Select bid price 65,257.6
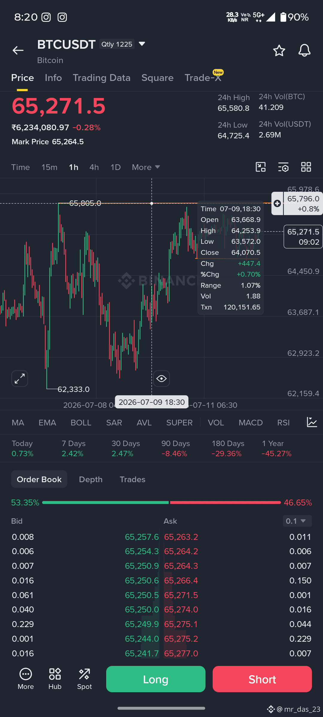The width and height of the screenshot is (323, 717). click(142, 537)
